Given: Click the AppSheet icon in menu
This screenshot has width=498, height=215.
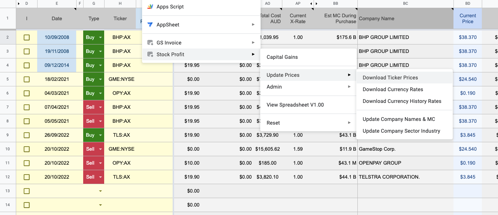Looking at the screenshot, I should click(150, 25).
